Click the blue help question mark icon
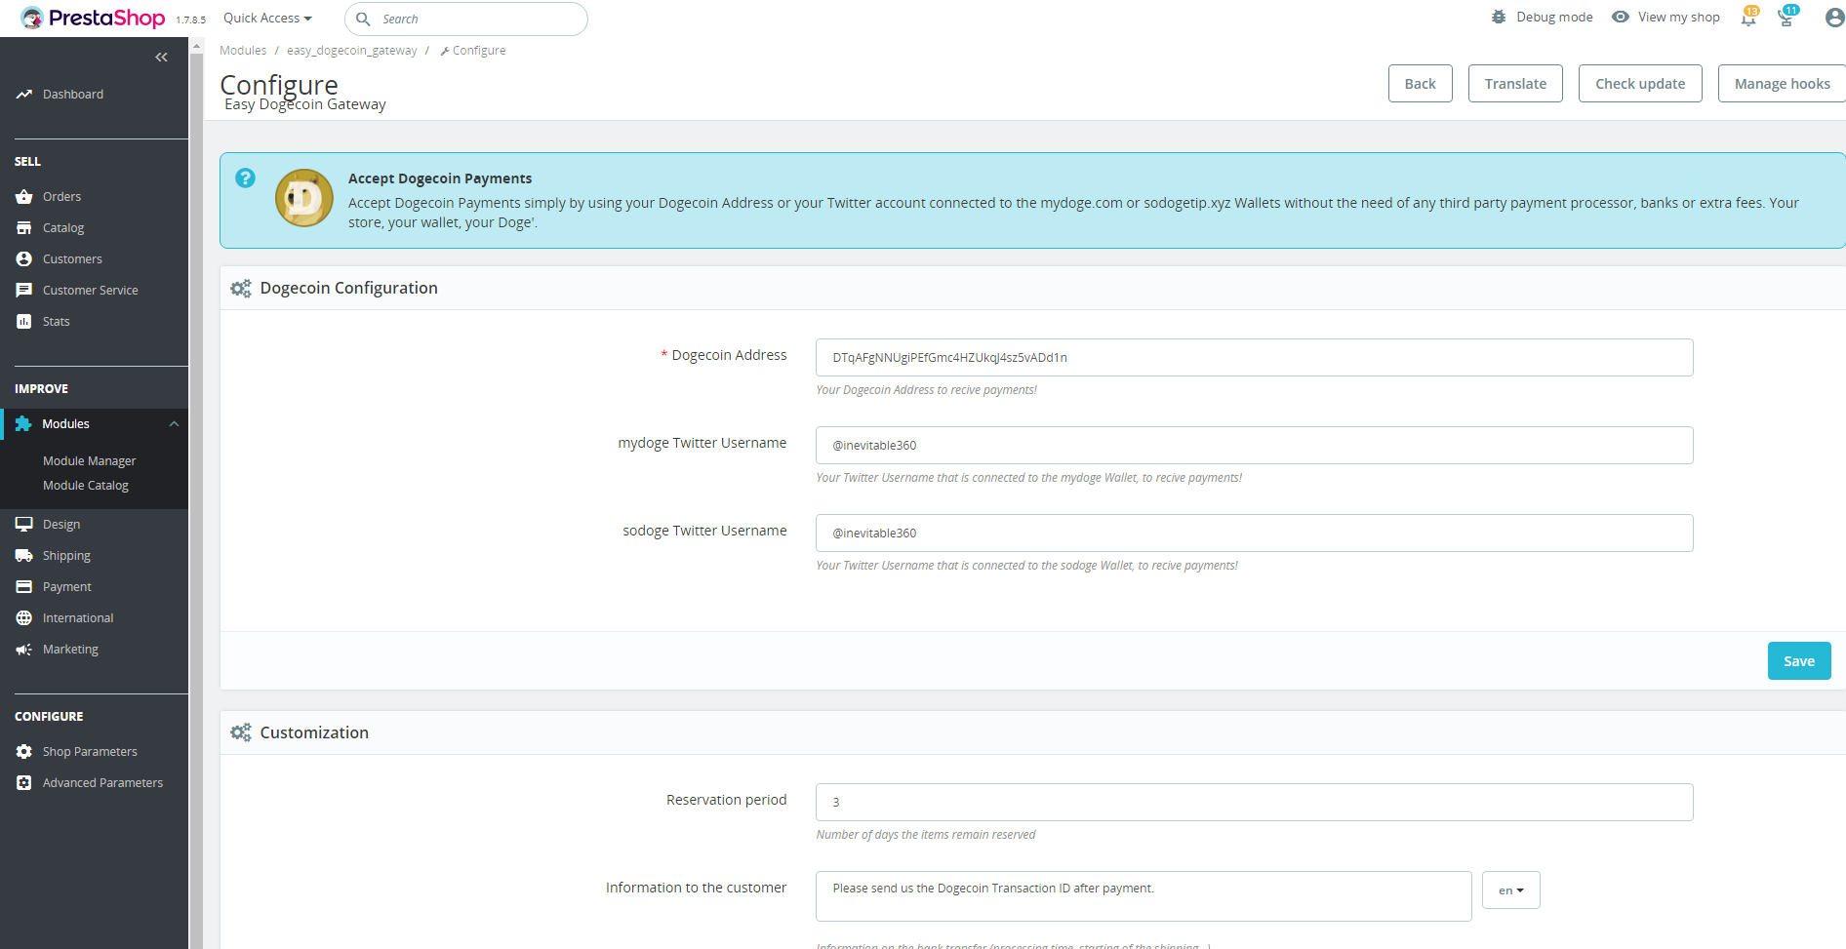The width and height of the screenshot is (1846, 949). (x=245, y=178)
